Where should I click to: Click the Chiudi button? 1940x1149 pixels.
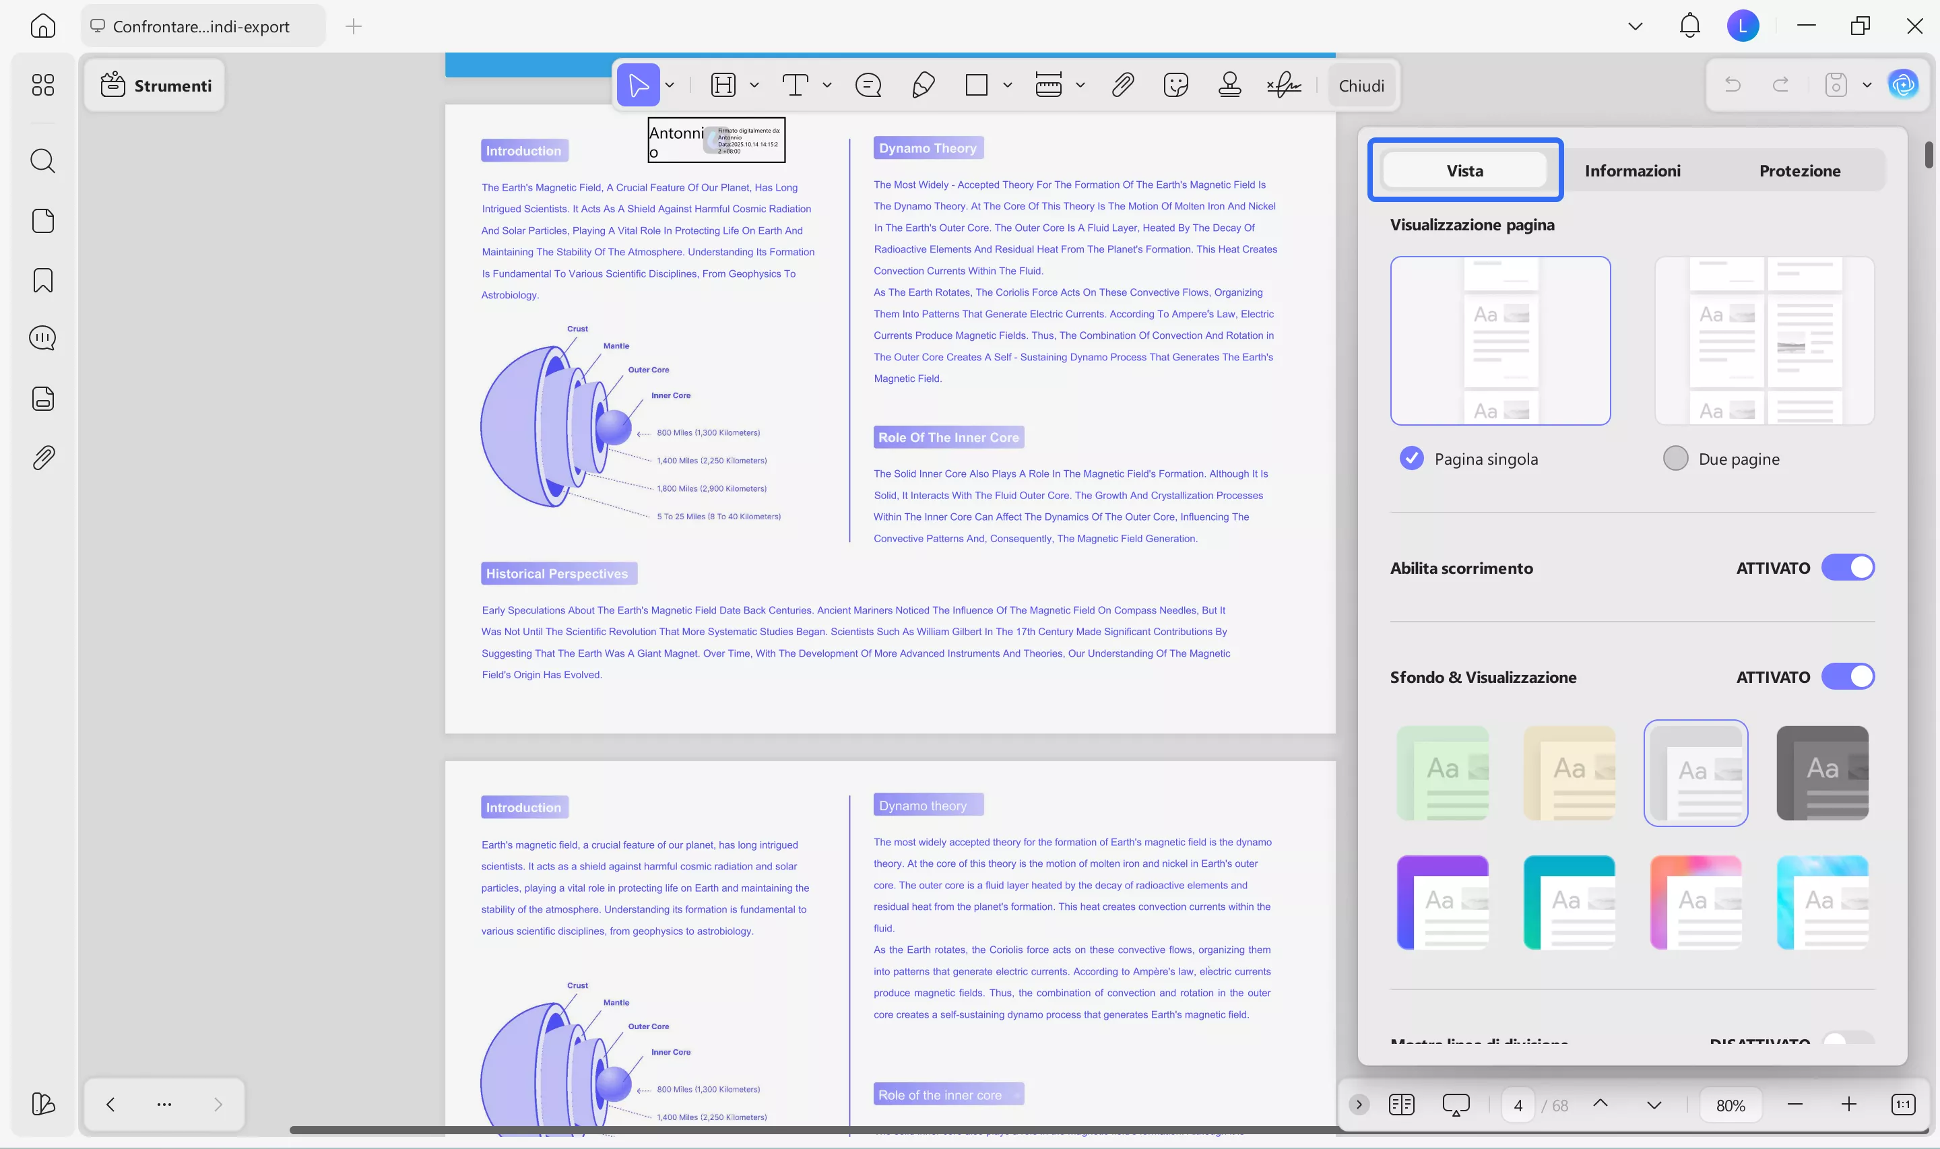point(1361,85)
